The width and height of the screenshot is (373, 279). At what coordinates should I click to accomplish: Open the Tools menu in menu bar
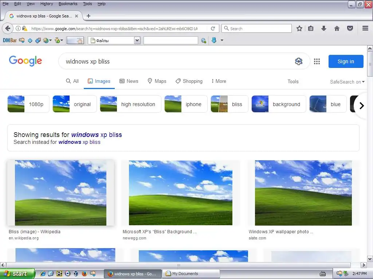pos(87,4)
